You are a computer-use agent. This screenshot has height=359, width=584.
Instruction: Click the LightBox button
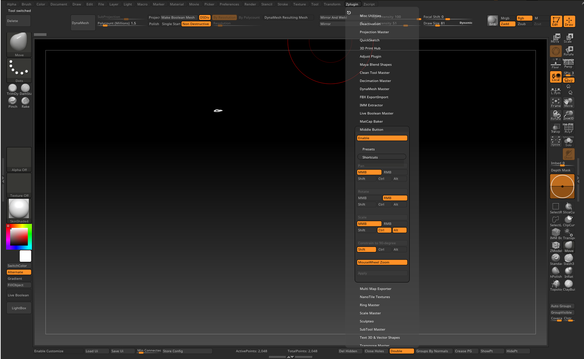tap(19, 308)
